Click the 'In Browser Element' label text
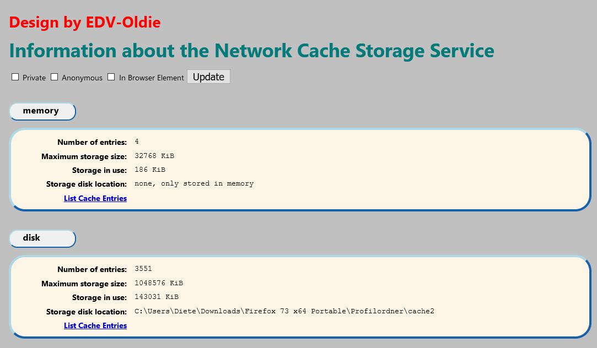This screenshot has height=348, width=597. click(152, 78)
